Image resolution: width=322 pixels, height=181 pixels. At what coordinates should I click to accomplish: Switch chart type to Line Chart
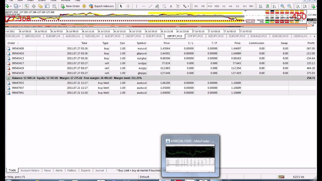[x=274, y=6]
